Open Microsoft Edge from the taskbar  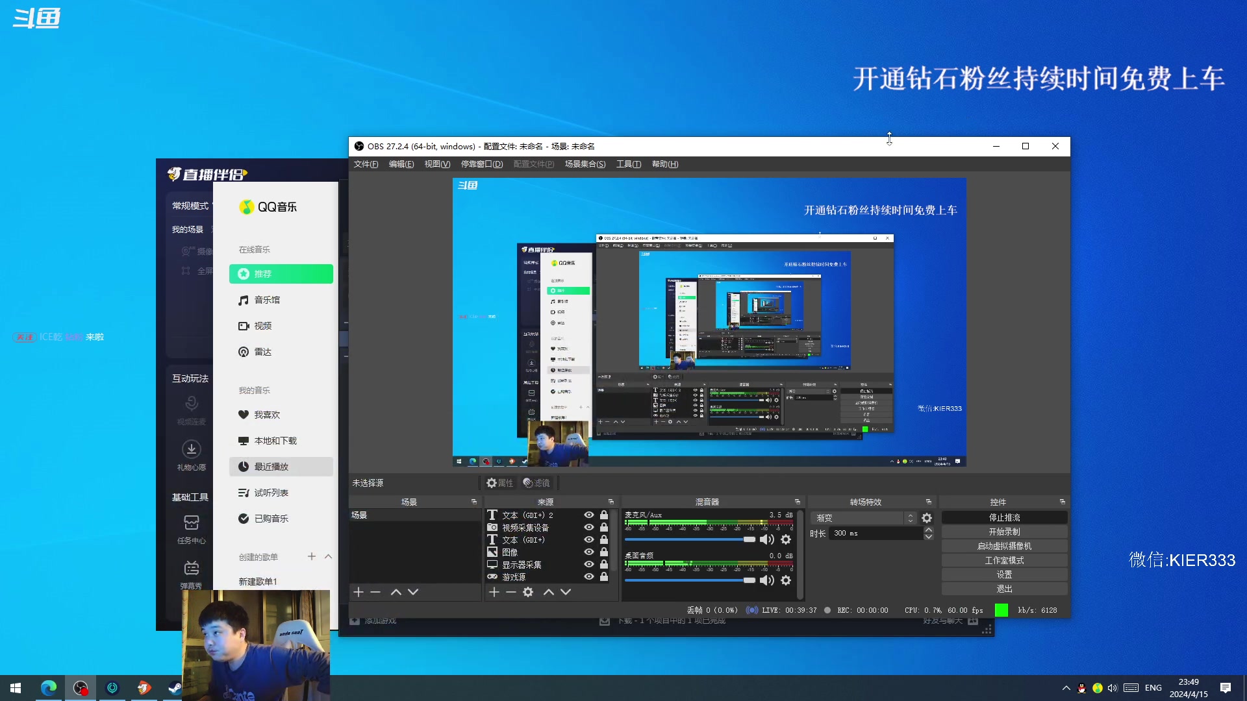49,688
